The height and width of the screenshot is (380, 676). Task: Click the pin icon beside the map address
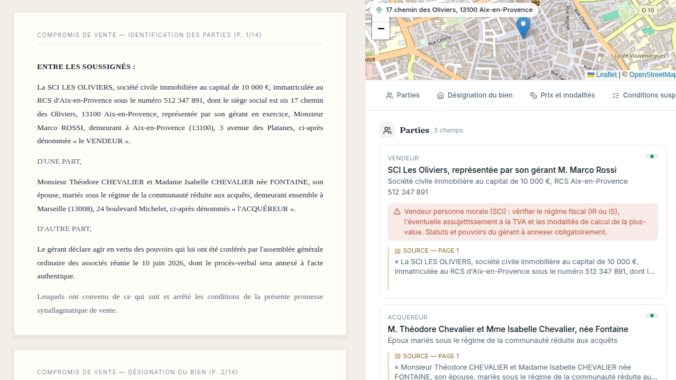[x=379, y=10]
